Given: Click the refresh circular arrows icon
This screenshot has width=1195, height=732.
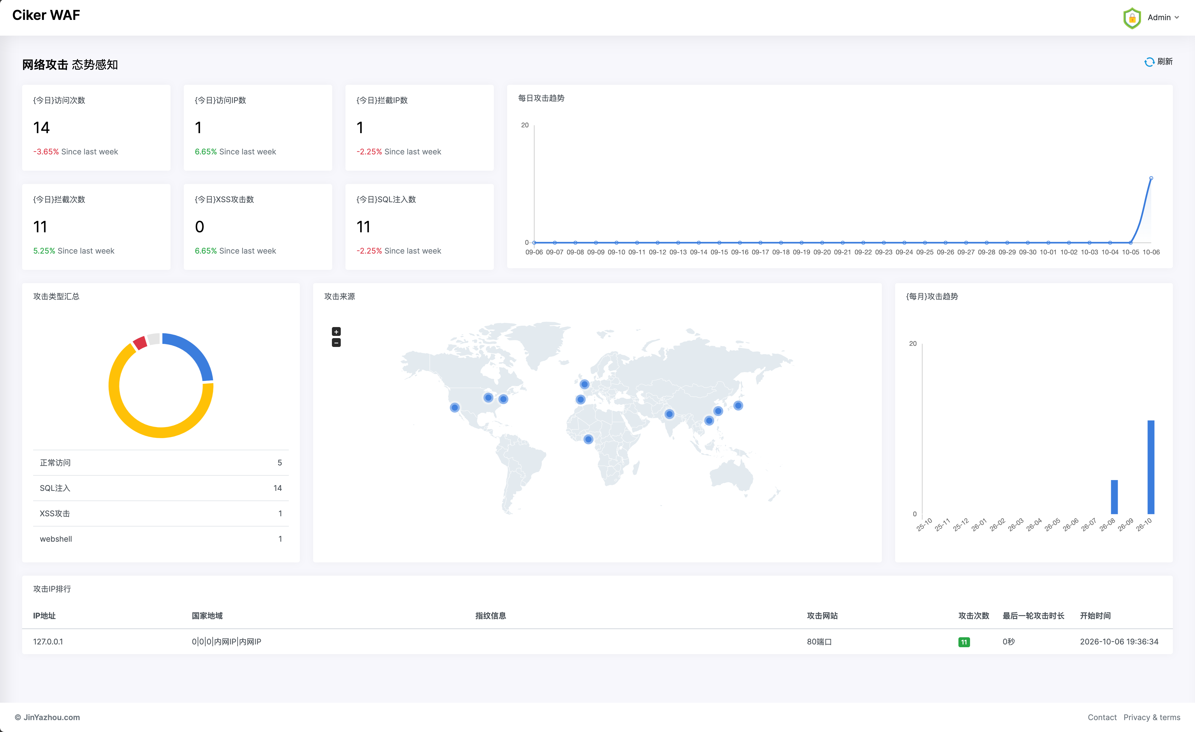Looking at the screenshot, I should click(x=1149, y=62).
